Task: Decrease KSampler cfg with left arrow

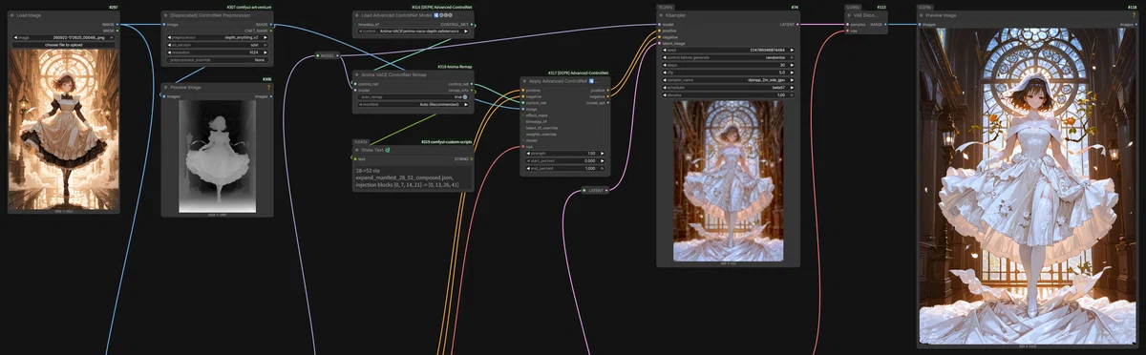Action: (x=665, y=73)
